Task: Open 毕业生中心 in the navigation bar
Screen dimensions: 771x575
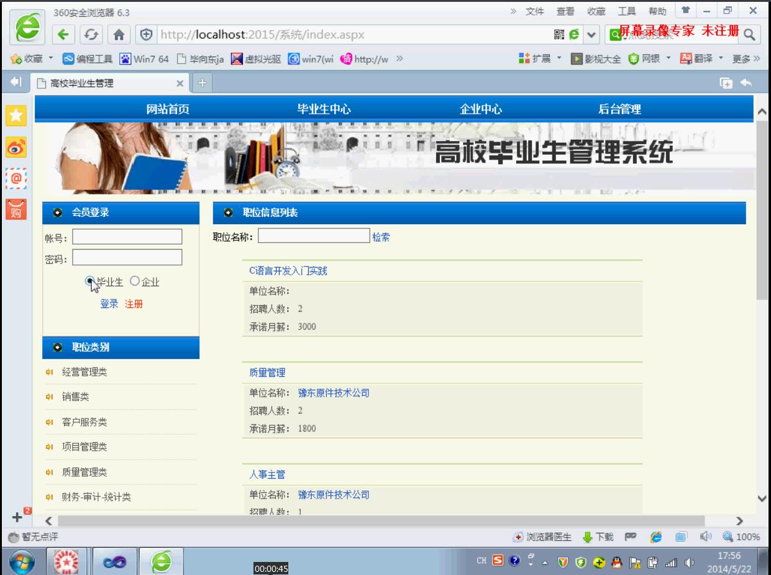Action: point(324,109)
